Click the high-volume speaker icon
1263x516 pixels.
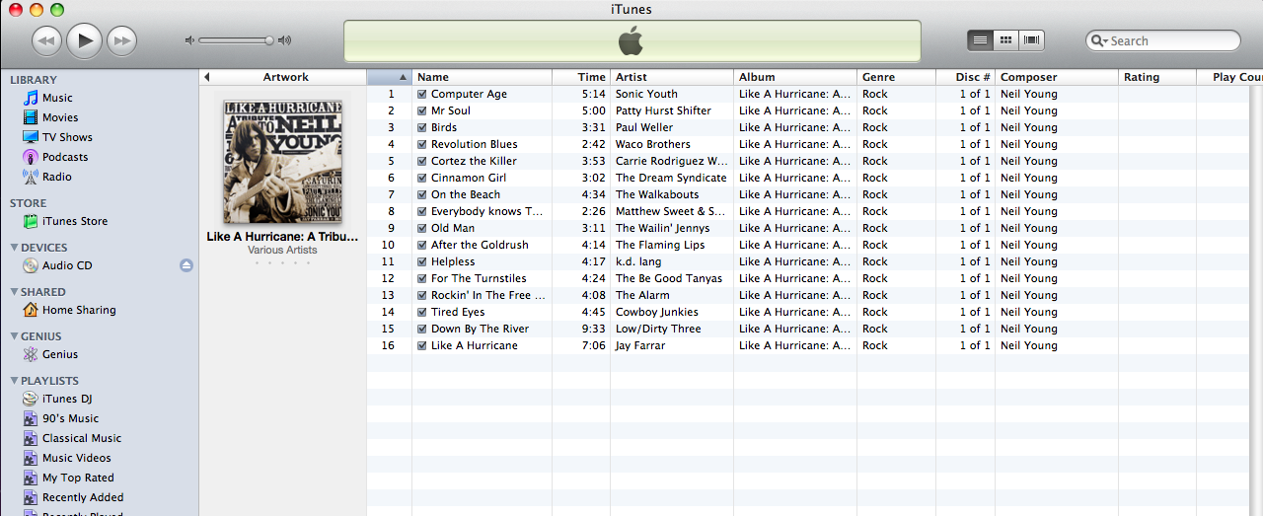(284, 40)
